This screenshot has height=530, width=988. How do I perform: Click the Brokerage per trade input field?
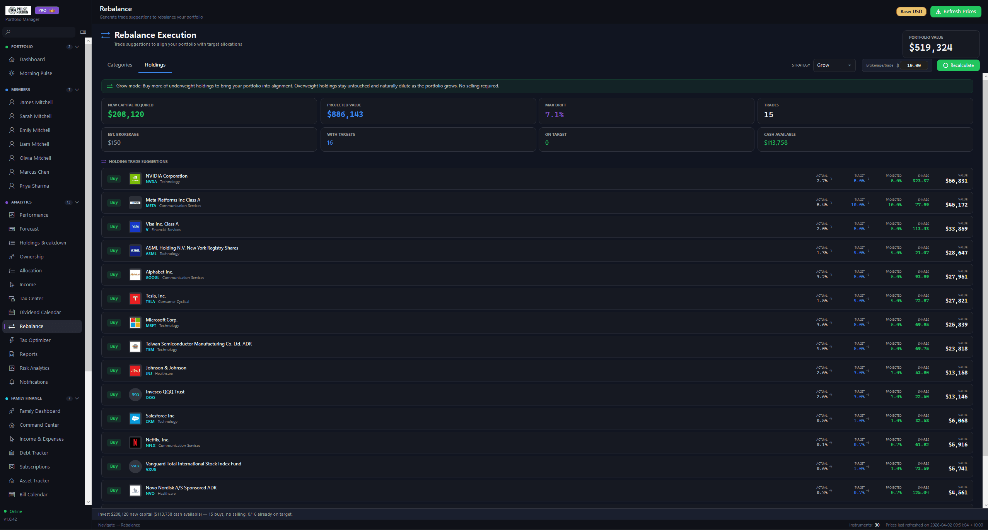(x=914, y=65)
